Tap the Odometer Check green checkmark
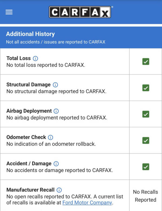162x211 pixels. [146, 140]
